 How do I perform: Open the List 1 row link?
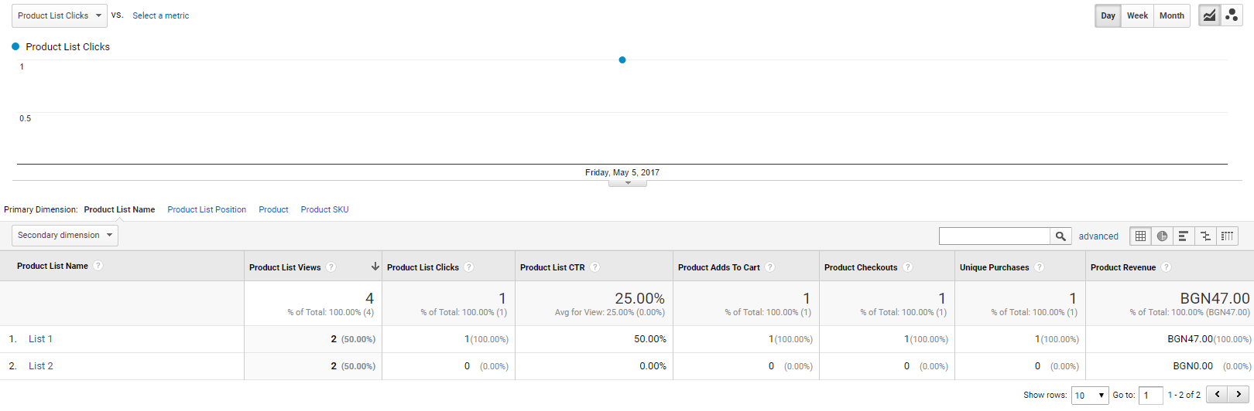click(x=40, y=339)
